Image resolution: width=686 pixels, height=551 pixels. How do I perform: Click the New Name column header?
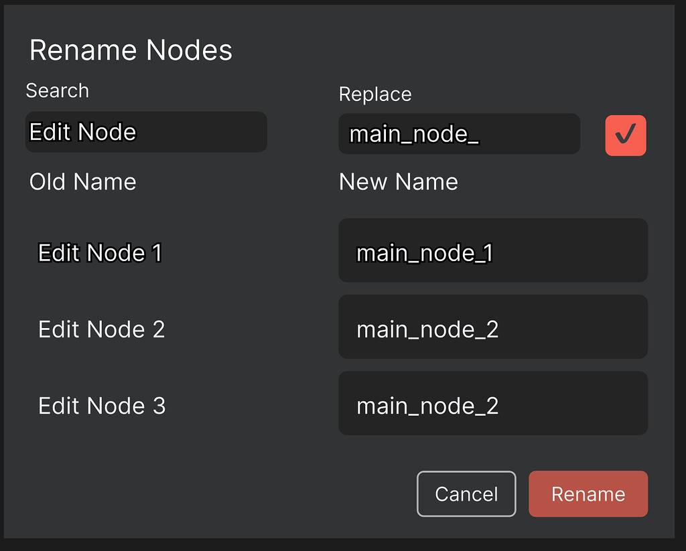coord(398,181)
